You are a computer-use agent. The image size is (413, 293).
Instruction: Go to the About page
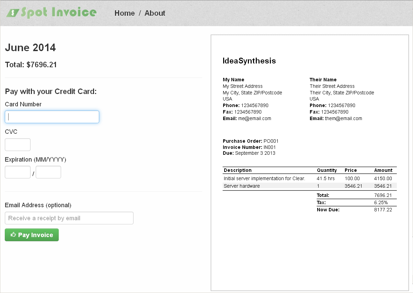click(155, 13)
